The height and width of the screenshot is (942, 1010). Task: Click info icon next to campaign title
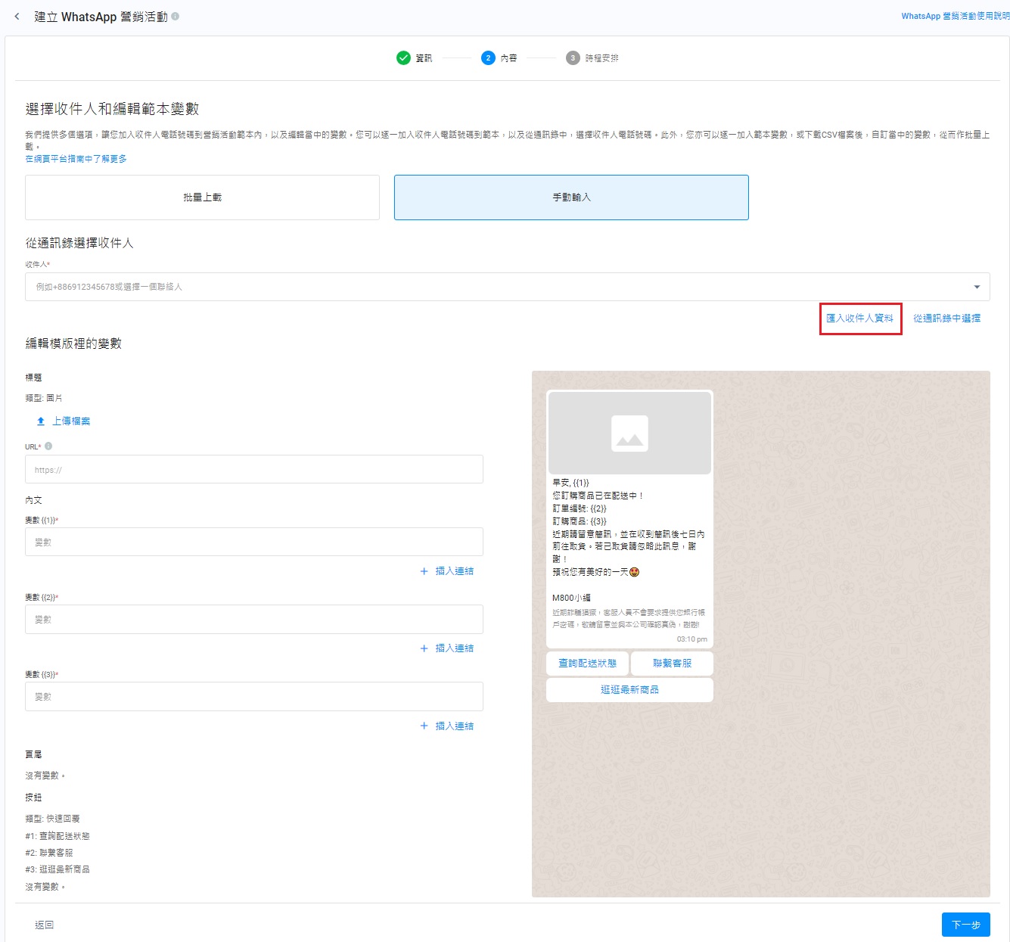click(176, 16)
